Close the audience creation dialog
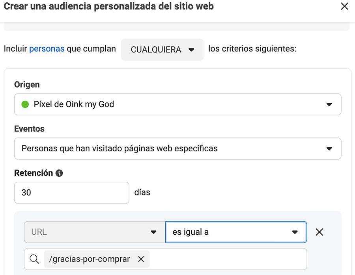The image size is (355, 275). click(x=344, y=6)
